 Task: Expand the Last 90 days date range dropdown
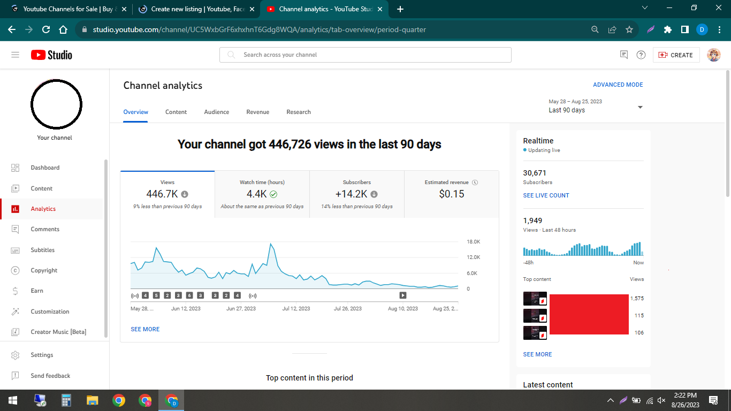pyautogui.click(x=640, y=107)
